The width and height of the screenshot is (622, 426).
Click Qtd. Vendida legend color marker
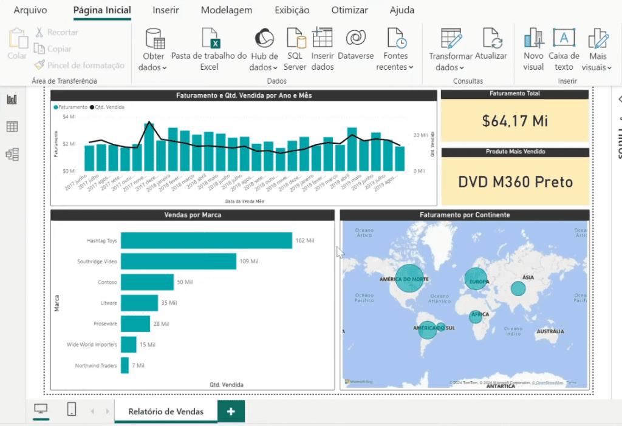(92, 107)
